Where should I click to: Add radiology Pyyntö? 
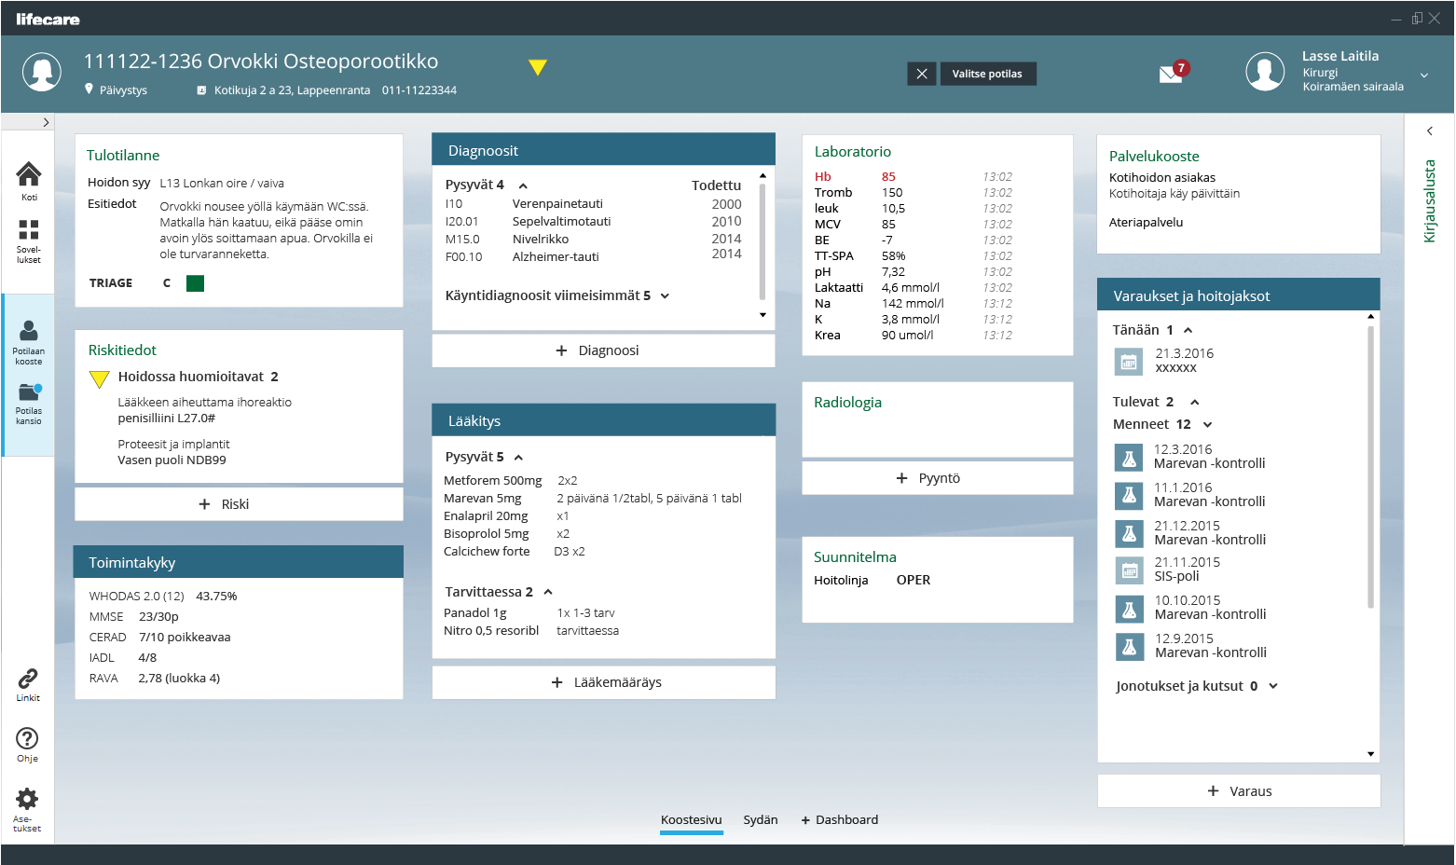pyautogui.click(x=938, y=478)
